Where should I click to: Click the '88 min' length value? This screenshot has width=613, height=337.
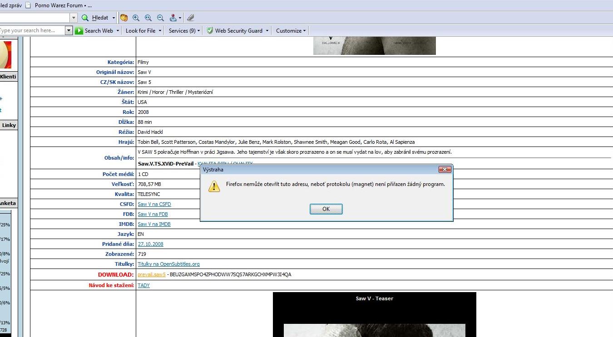[x=145, y=122]
